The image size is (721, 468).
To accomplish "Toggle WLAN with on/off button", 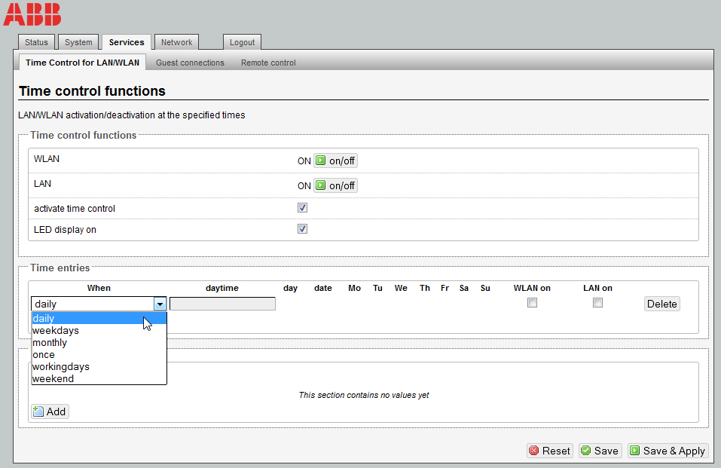I will coord(336,161).
